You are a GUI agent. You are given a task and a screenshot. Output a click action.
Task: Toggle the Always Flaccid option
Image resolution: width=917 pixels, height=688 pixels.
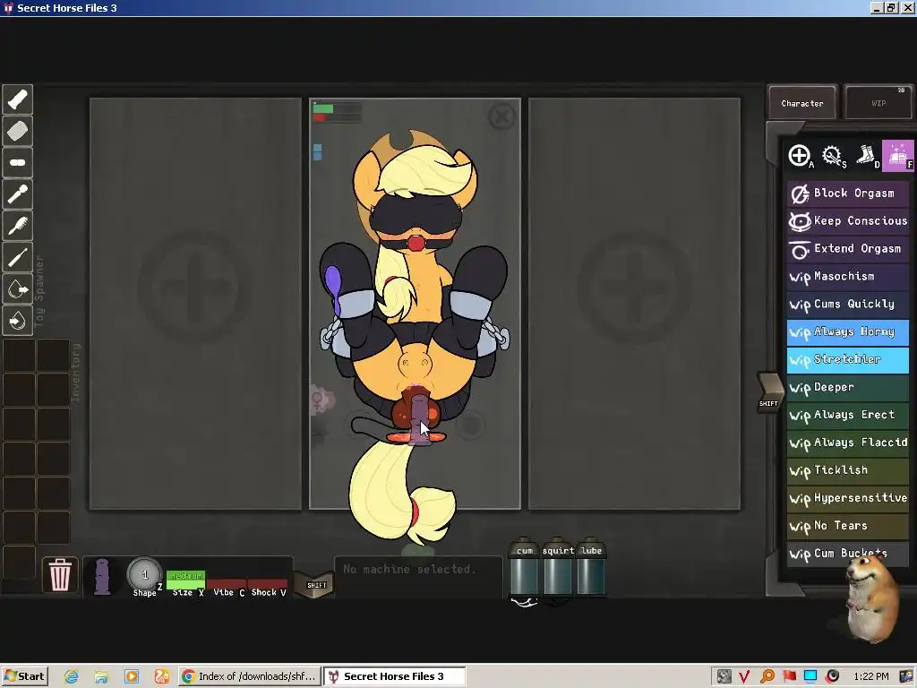pyautogui.click(x=847, y=443)
